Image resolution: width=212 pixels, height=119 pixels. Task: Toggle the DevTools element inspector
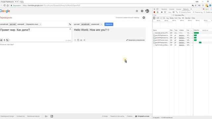(154, 9)
